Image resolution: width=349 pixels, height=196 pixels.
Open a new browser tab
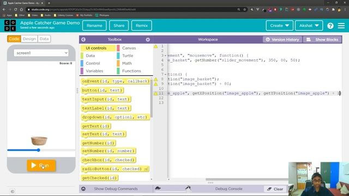coord(49,3)
